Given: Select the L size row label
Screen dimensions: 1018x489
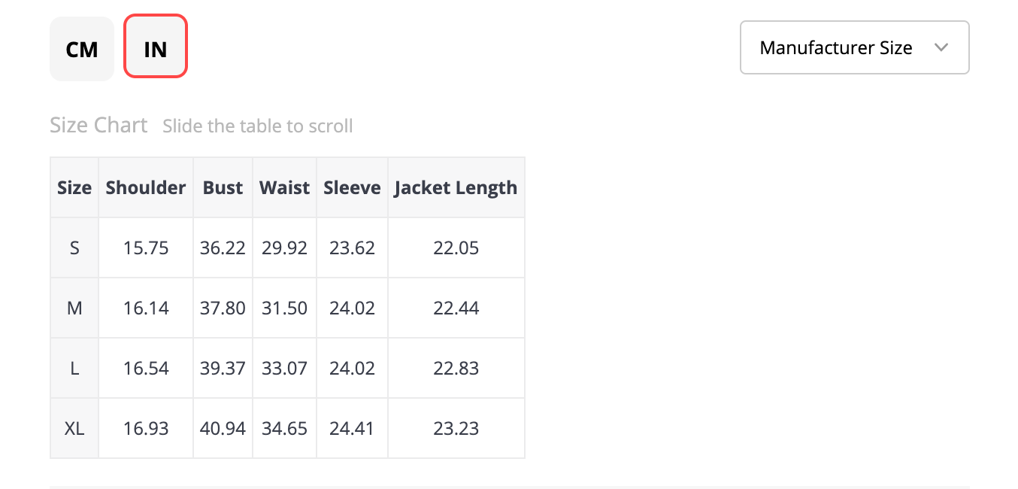Looking at the screenshot, I should coord(74,368).
